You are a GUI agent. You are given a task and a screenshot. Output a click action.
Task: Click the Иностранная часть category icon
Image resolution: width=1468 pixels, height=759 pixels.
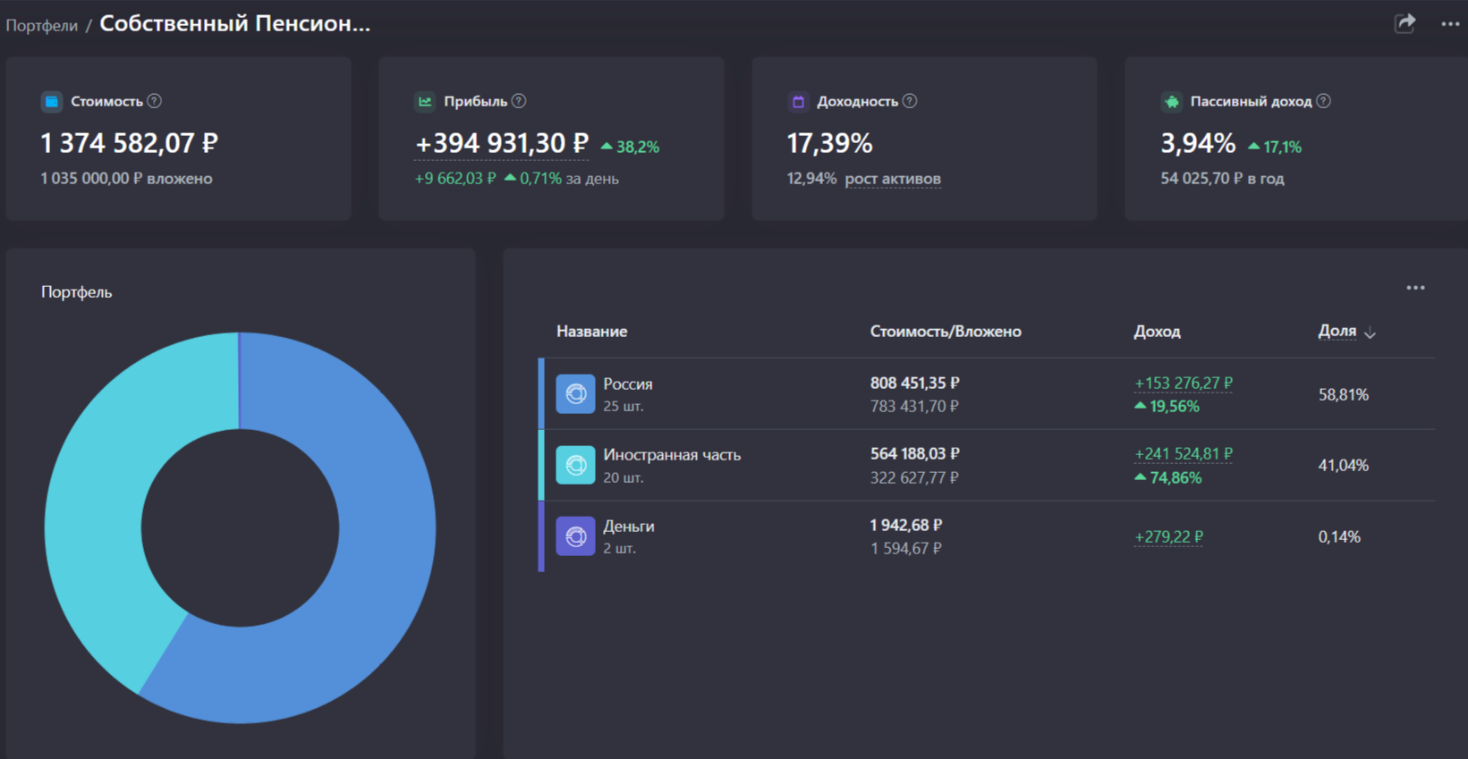pyautogui.click(x=575, y=465)
